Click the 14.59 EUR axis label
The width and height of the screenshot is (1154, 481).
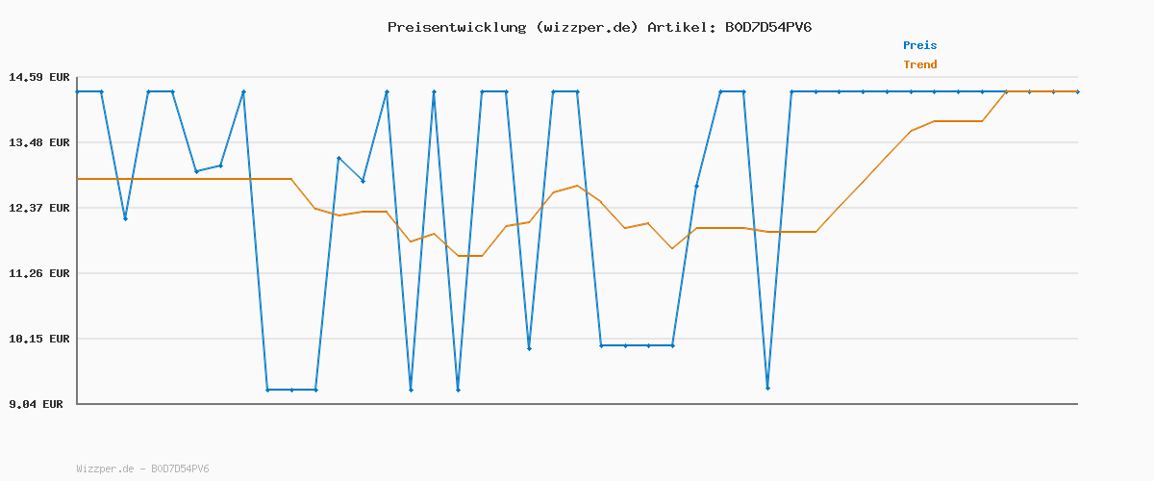pyautogui.click(x=39, y=77)
